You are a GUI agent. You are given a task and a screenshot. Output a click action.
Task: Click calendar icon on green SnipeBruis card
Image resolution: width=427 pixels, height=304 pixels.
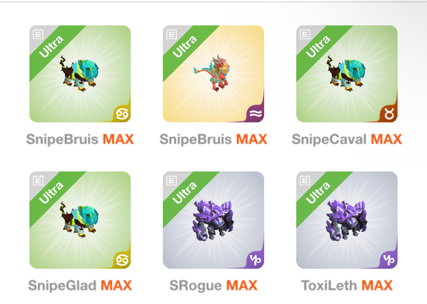pyautogui.click(x=38, y=34)
